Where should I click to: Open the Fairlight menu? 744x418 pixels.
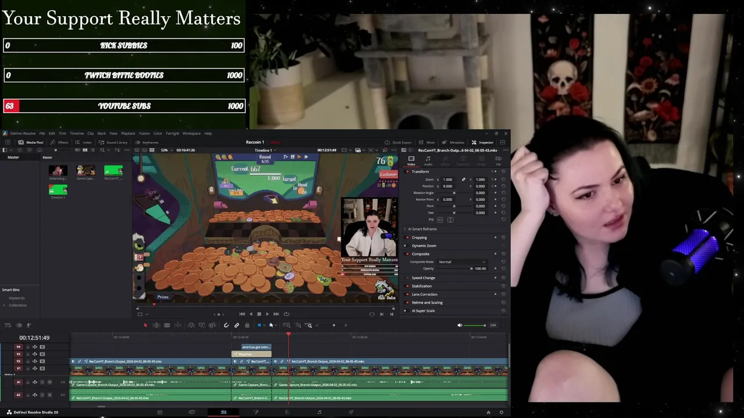pyautogui.click(x=173, y=134)
